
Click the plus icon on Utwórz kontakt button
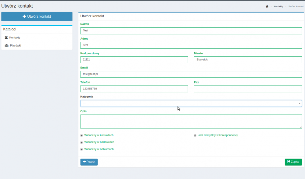coord(24,16)
